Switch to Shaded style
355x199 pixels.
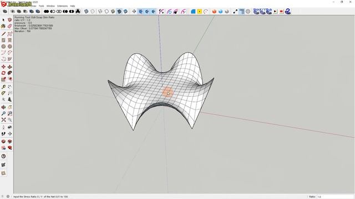(x=113, y=11)
